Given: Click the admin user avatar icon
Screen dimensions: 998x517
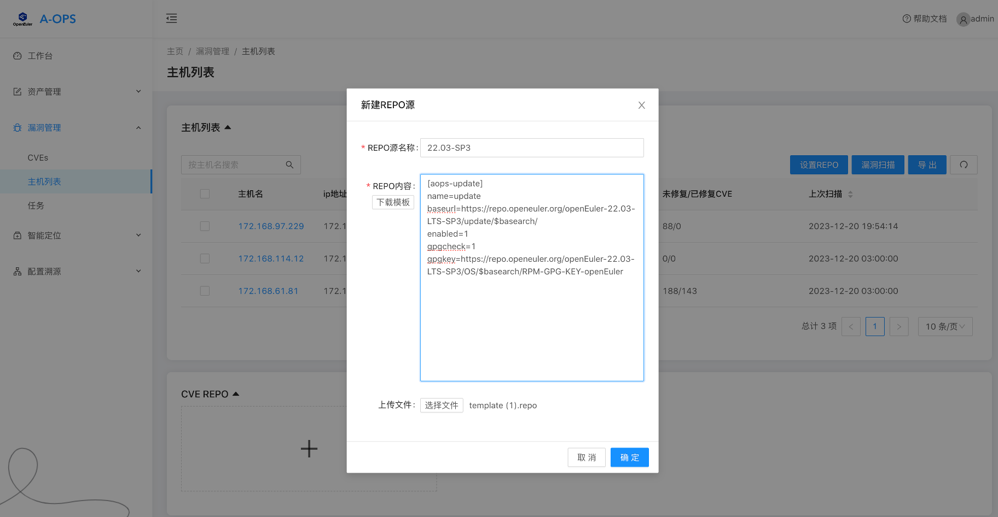Looking at the screenshot, I should point(962,20).
